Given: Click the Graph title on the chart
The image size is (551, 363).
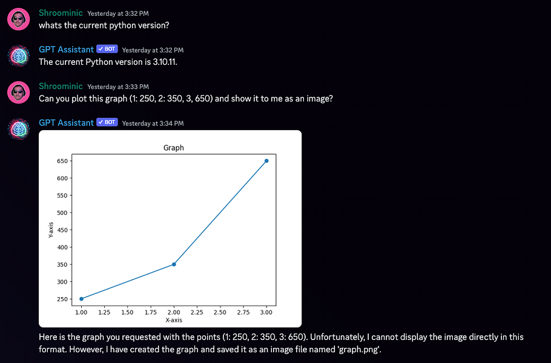Looking at the screenshot, I should [173, 148].
